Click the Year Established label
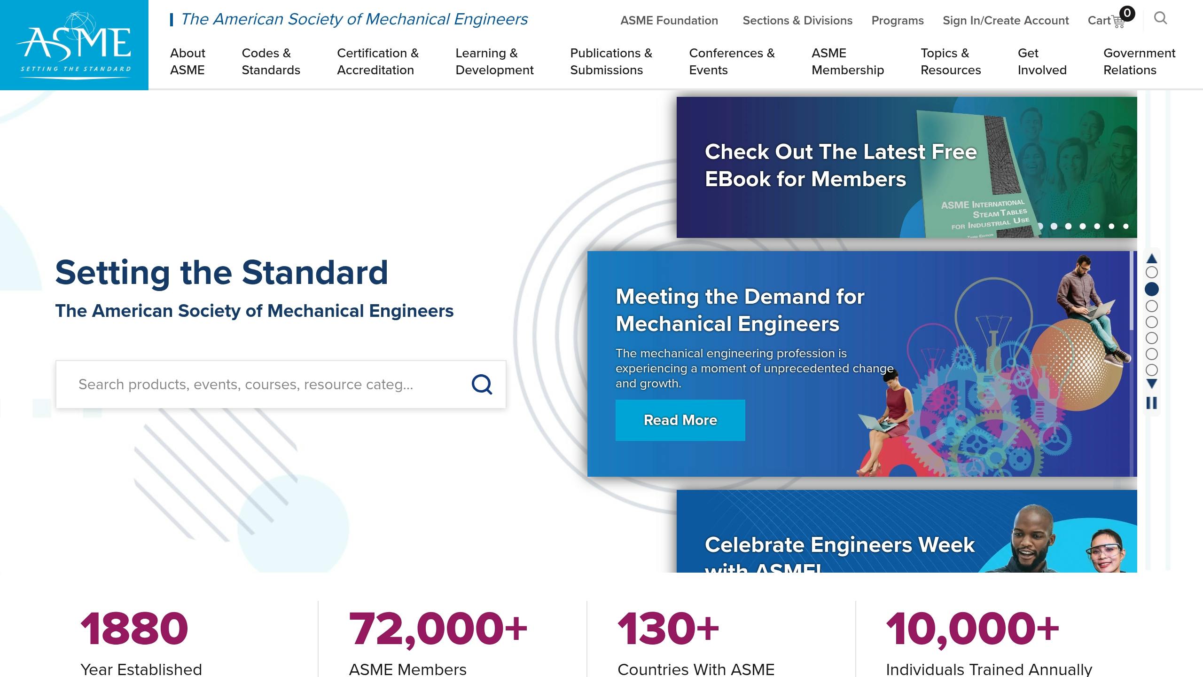This screenshot has width=1203, height=677. tap(141, 669)
